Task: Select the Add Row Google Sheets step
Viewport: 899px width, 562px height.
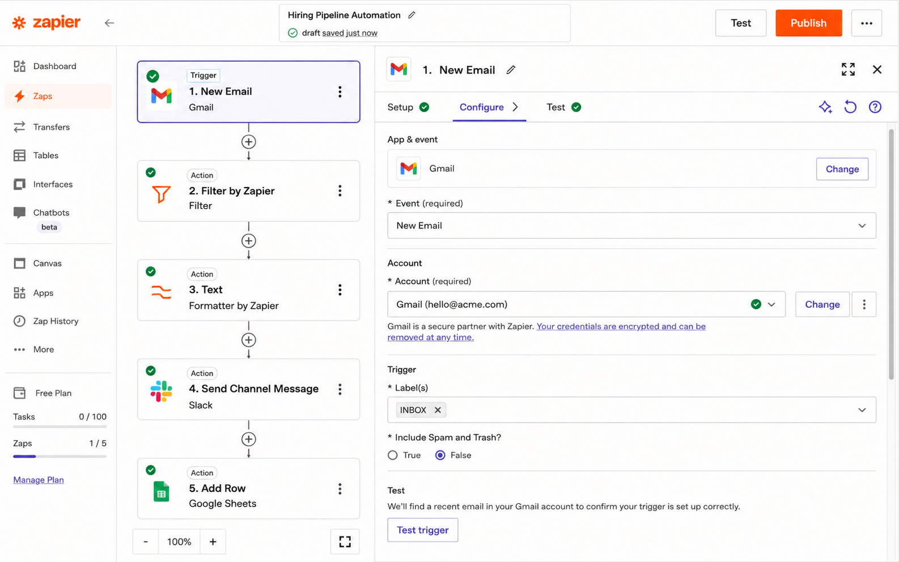Action: [x=248, y=488]
